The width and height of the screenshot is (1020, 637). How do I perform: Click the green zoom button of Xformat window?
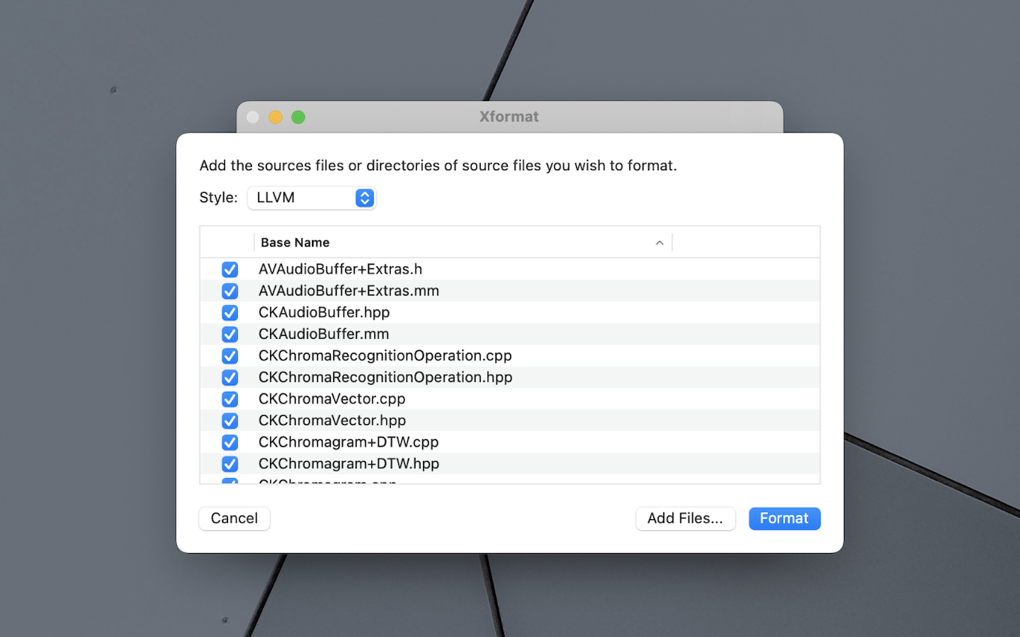coord(298,117)
